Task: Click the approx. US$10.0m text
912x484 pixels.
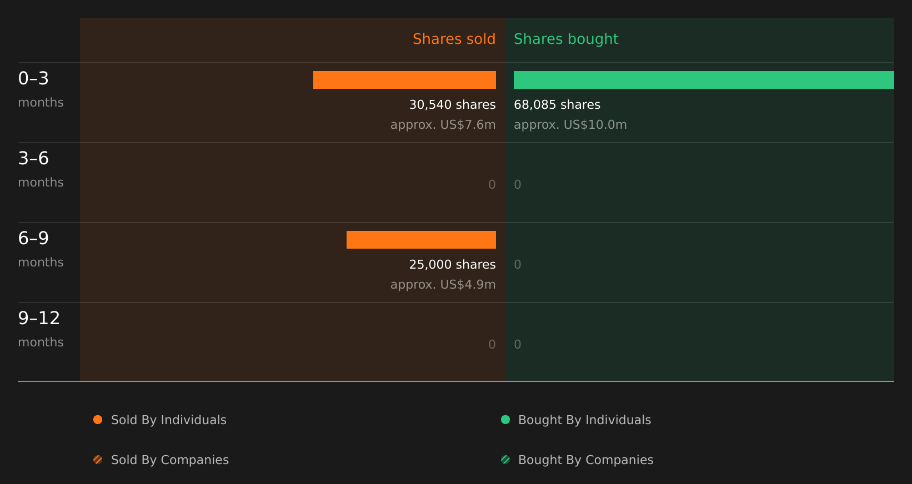Action: click(x=570, y=125)
